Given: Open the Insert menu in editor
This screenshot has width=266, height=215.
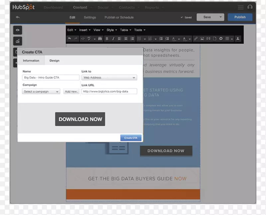Looking at the screenshot, I should pos(84,30).
